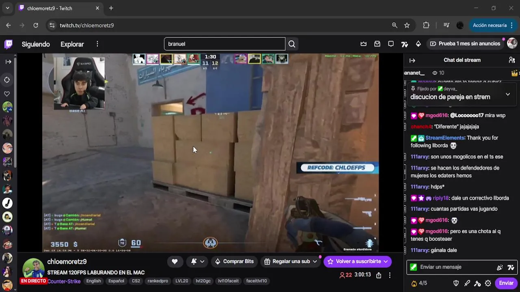
Task: Bookmark page with star icon
Action: (x=407, y=25)
